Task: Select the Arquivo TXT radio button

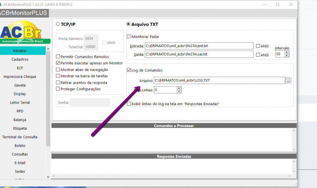Action: (128, 24)
